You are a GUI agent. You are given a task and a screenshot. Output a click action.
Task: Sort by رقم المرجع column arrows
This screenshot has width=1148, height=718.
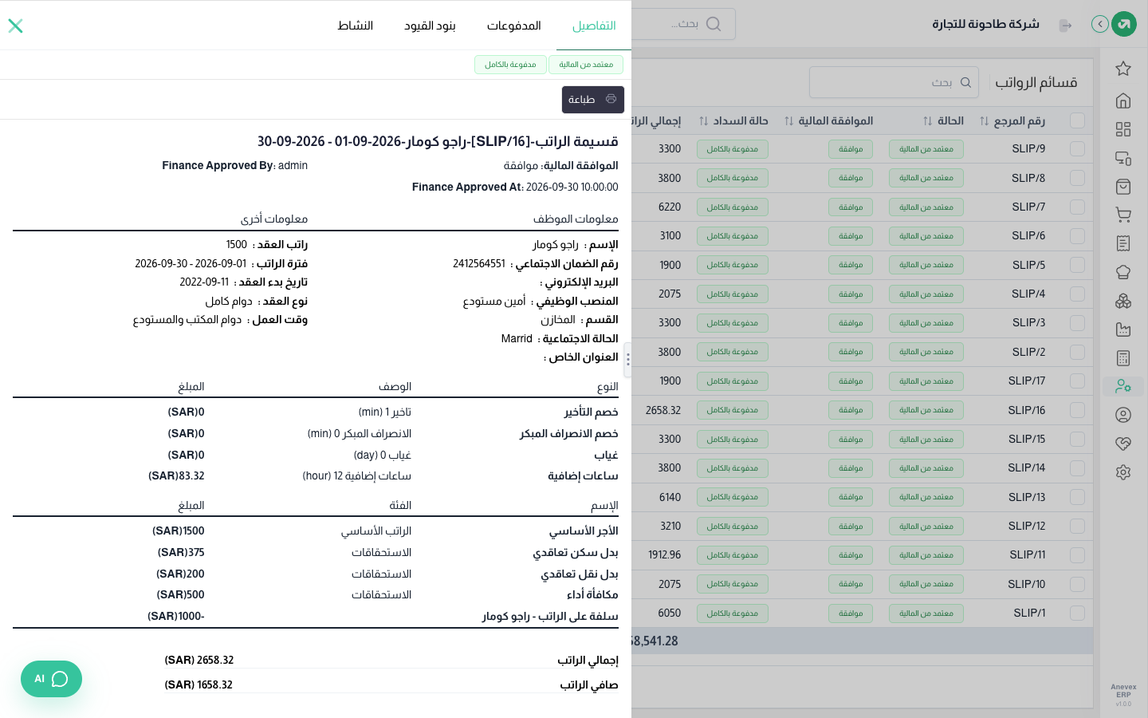(x=985, y=121)
